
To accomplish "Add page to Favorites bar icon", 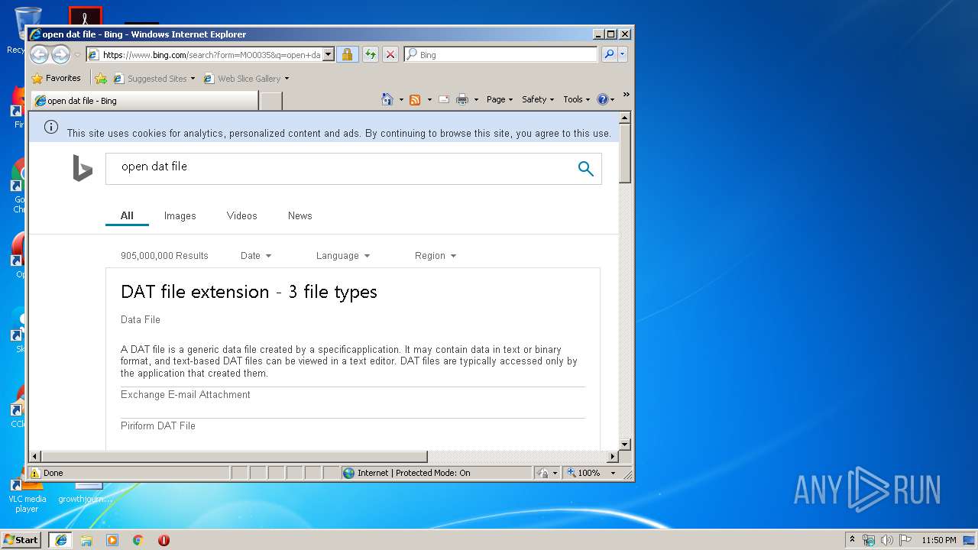I will pos(101,78).
